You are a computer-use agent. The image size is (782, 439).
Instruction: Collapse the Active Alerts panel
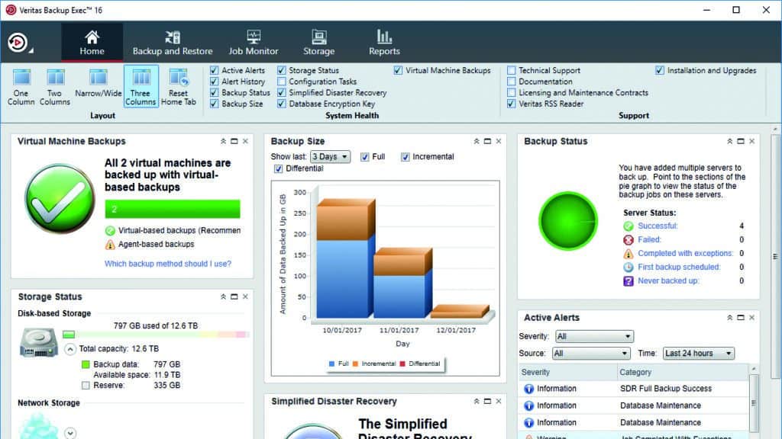pyautogui.click(x=730, y=318)
